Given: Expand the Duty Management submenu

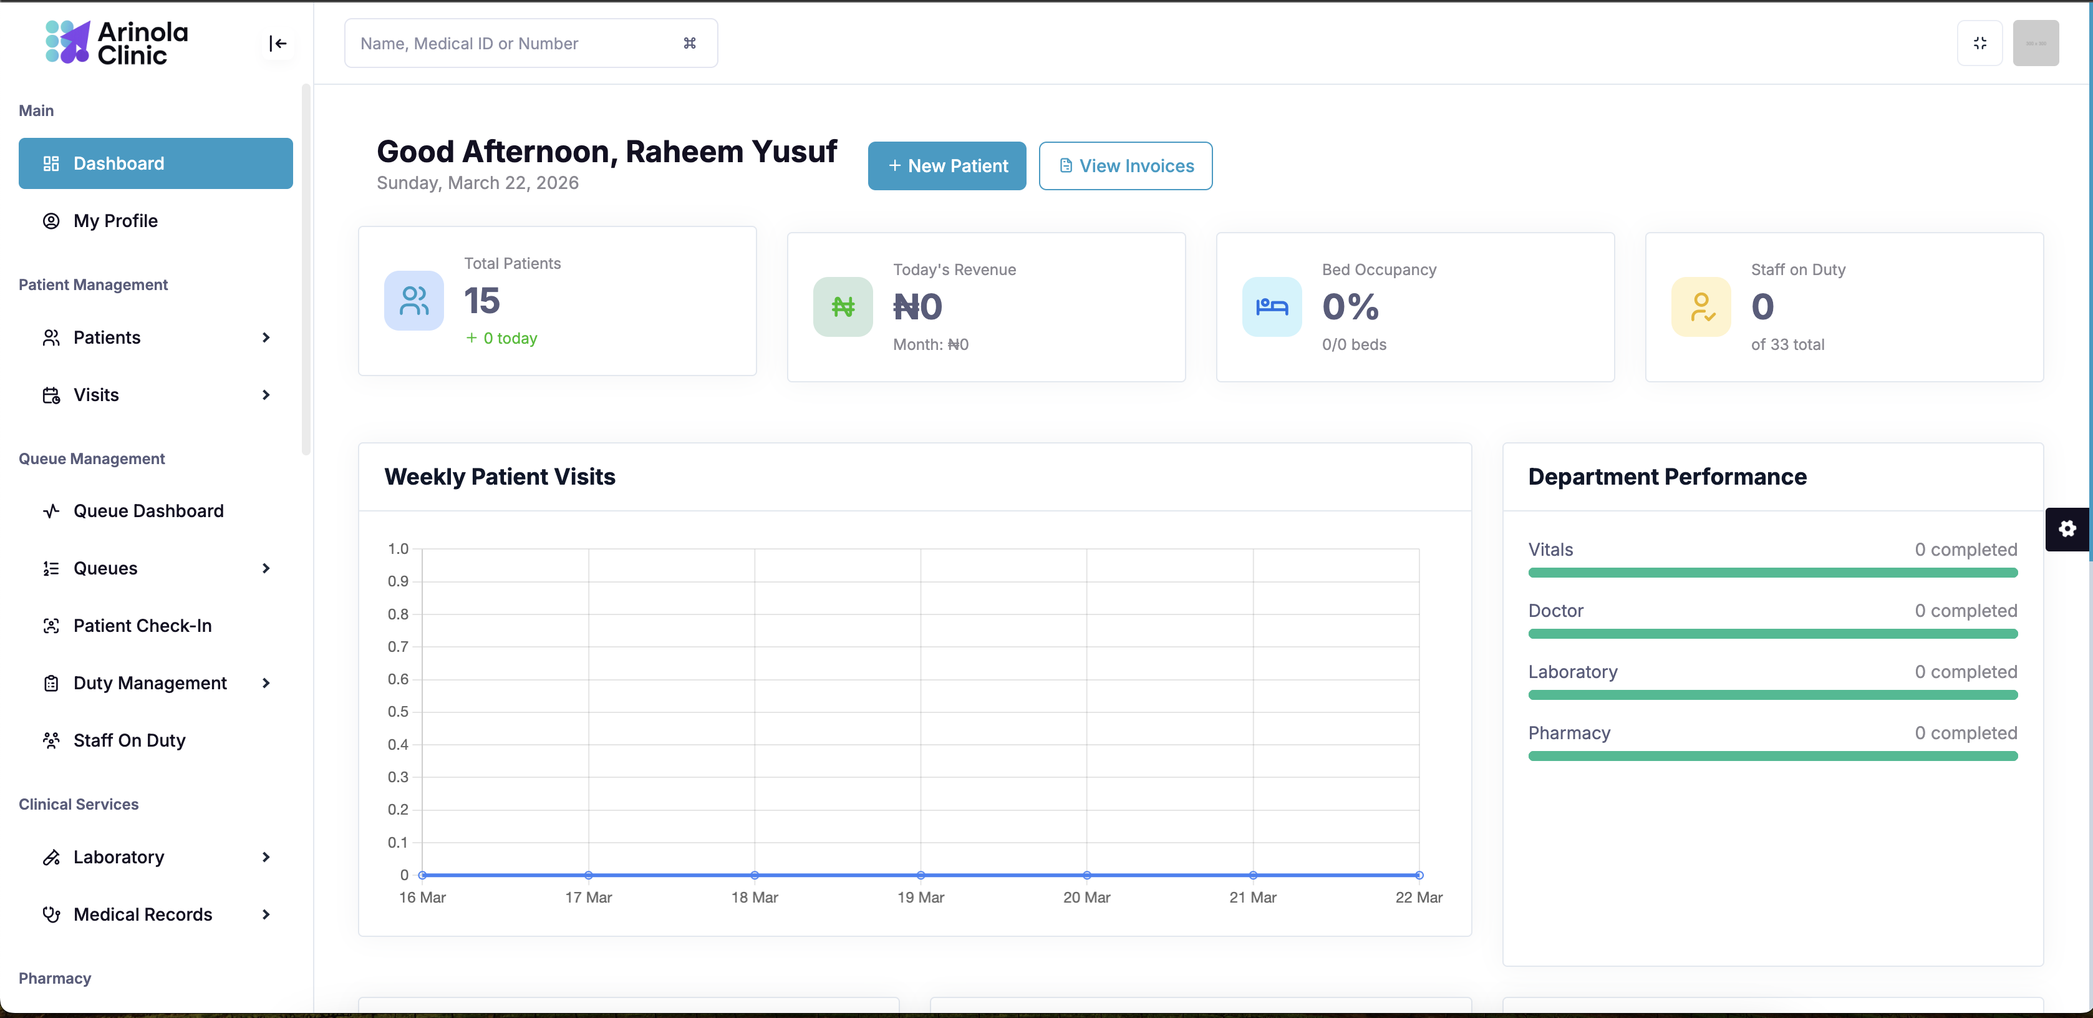Looking at the screenshot, I should click(266, 683).
